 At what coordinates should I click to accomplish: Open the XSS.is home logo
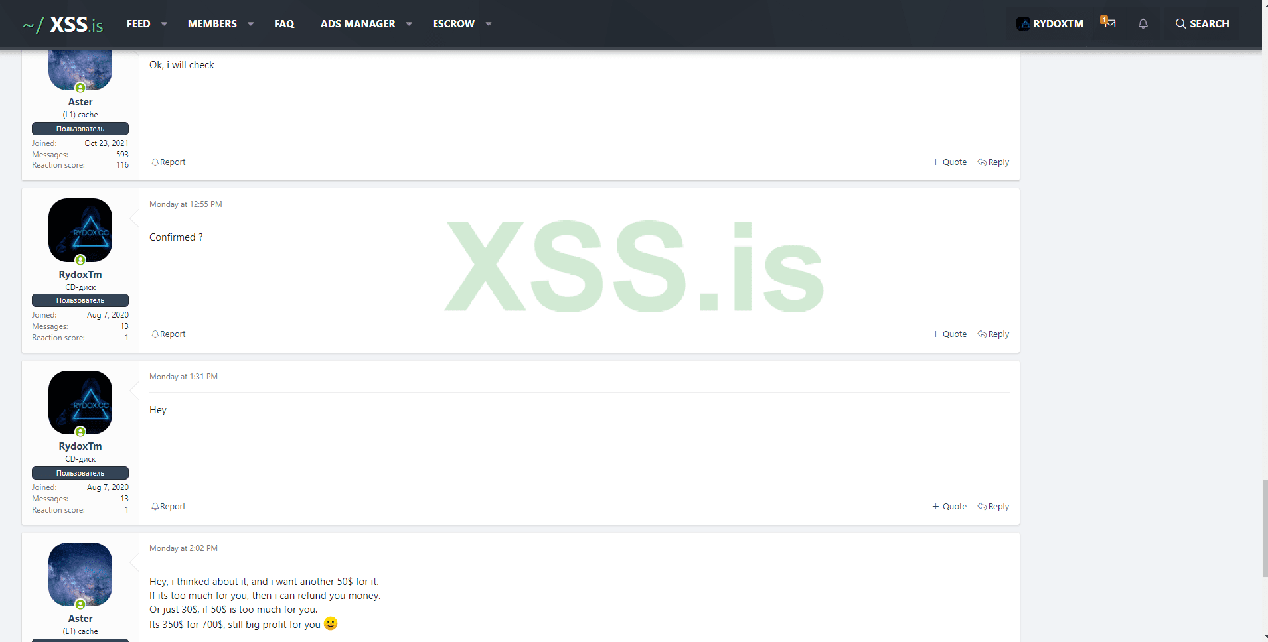63,24
